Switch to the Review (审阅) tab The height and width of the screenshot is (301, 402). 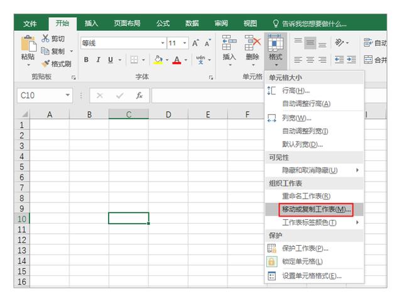click(221, 23)
